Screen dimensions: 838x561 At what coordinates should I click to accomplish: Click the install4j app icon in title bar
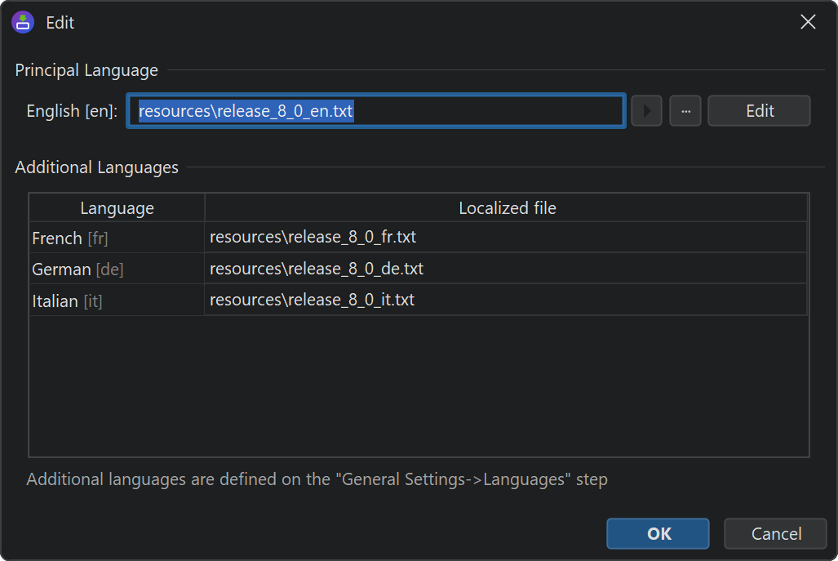coord(23,22)
